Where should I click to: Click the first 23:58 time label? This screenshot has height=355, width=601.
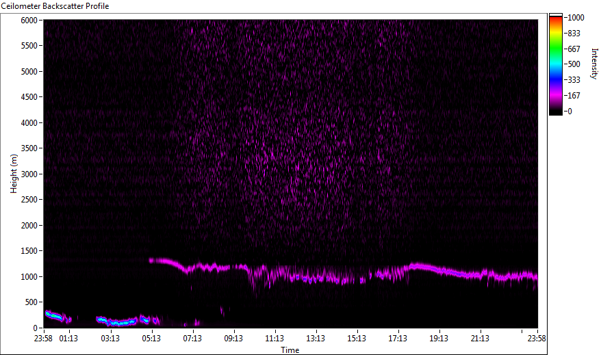(x=43, y=338)
